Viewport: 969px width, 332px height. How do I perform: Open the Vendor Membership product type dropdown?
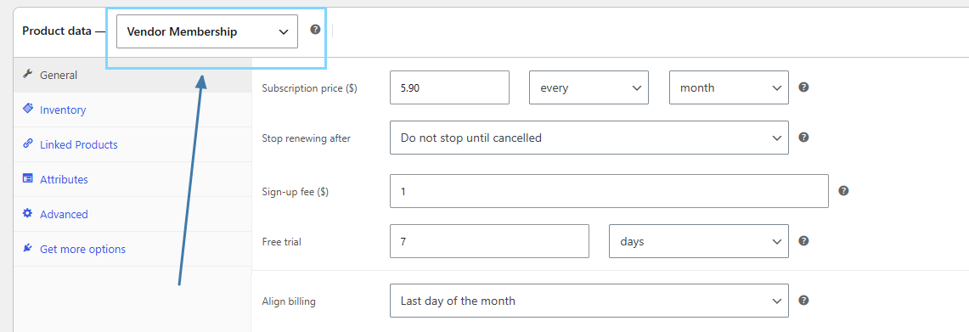click(207, 31)
